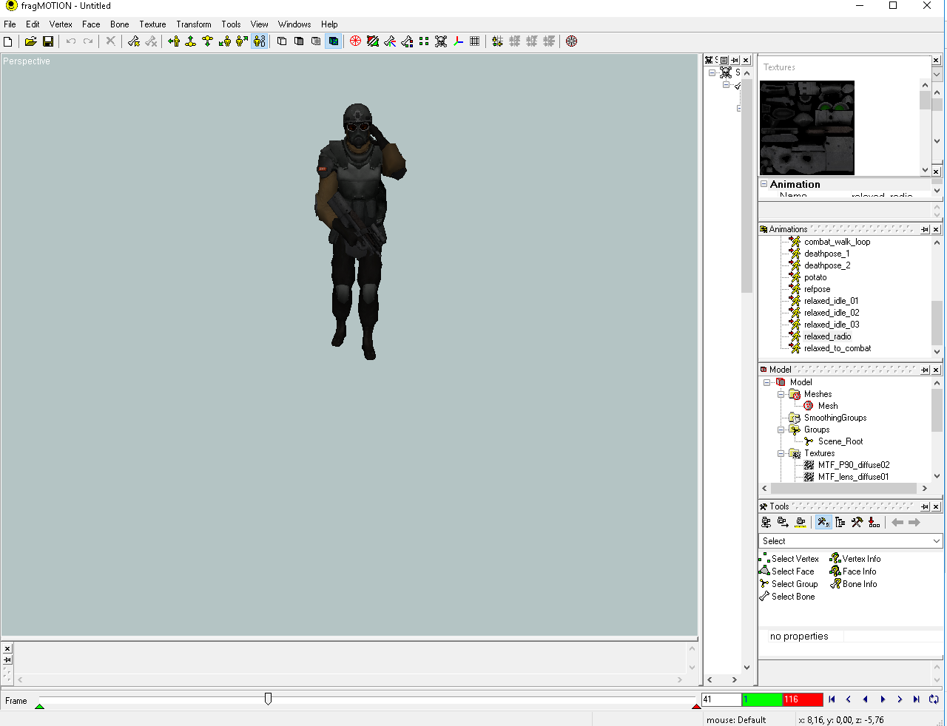This screenshot has width=947, height=726.
Task: Open the Texture menu
Action: click(152, 24)
